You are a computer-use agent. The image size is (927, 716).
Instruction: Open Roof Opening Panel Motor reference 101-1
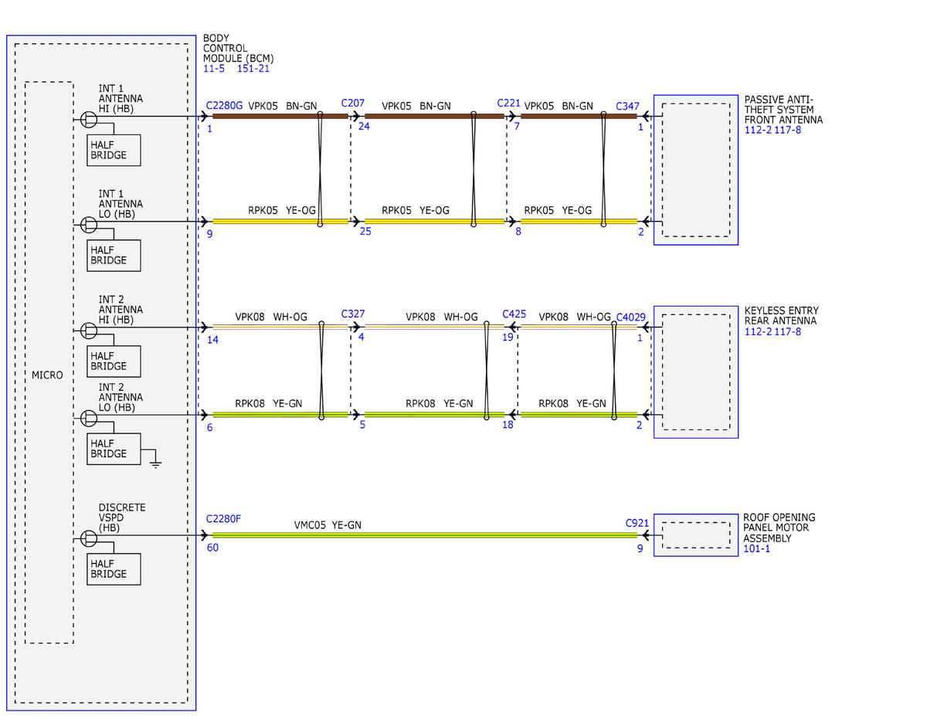[x=756, y=548]
